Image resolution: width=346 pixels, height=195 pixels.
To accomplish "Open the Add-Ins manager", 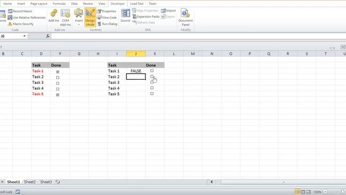I will tap(54, 16).
